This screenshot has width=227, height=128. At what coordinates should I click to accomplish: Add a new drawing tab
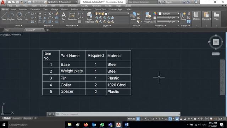coord(47,30)
